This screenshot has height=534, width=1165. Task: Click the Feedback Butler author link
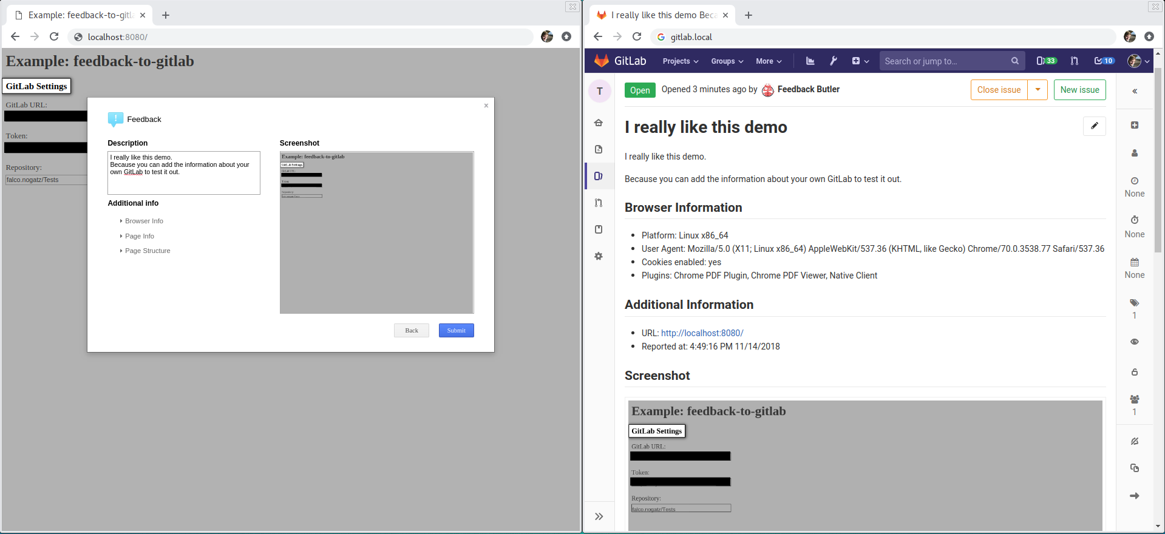(808, 89)
